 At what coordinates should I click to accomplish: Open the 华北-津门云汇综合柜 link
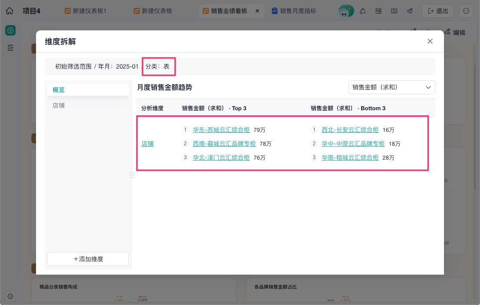coord(221,158)
